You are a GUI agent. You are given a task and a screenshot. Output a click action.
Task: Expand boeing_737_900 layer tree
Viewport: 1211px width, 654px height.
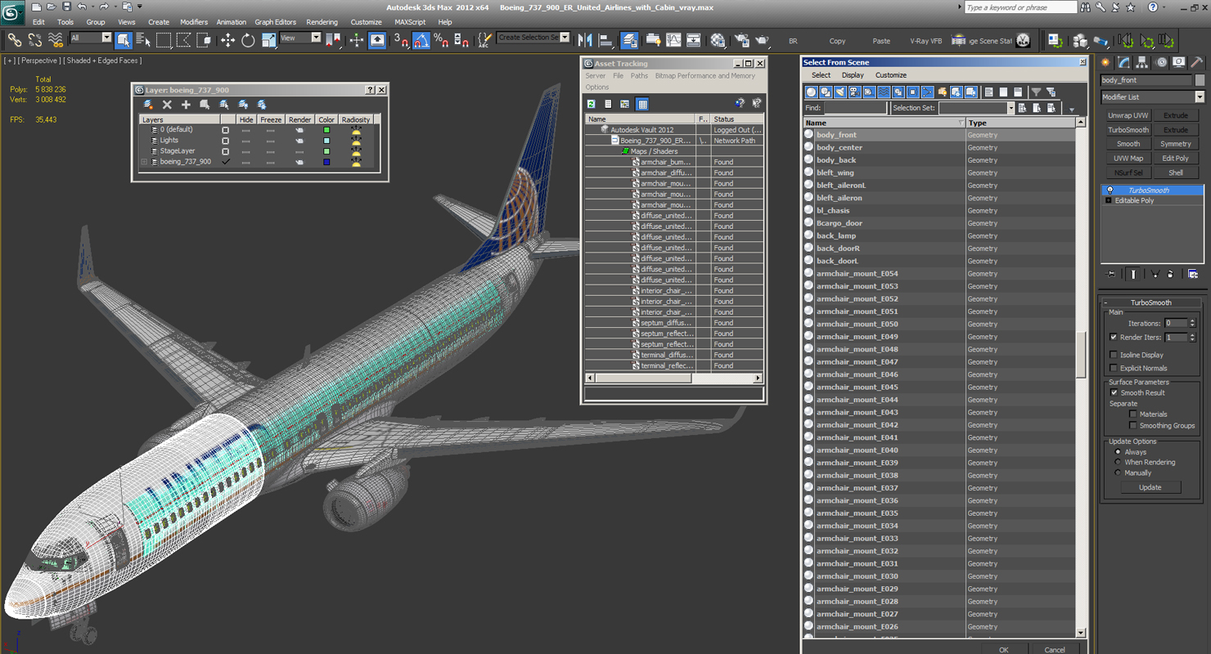(145, 162)
